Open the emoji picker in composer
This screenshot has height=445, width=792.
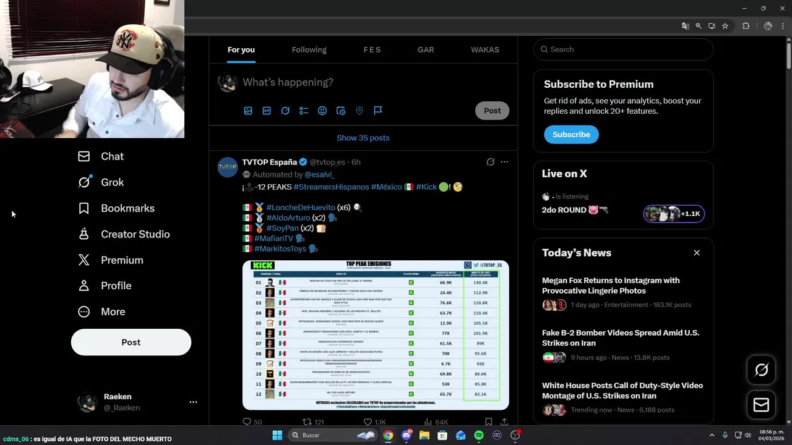coord(322,111)
